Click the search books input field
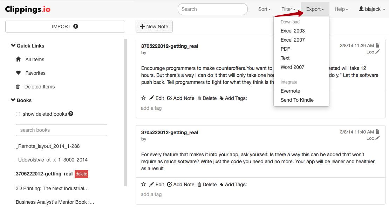389x209 pixels. pyautogui.click(x=61, y=130)
